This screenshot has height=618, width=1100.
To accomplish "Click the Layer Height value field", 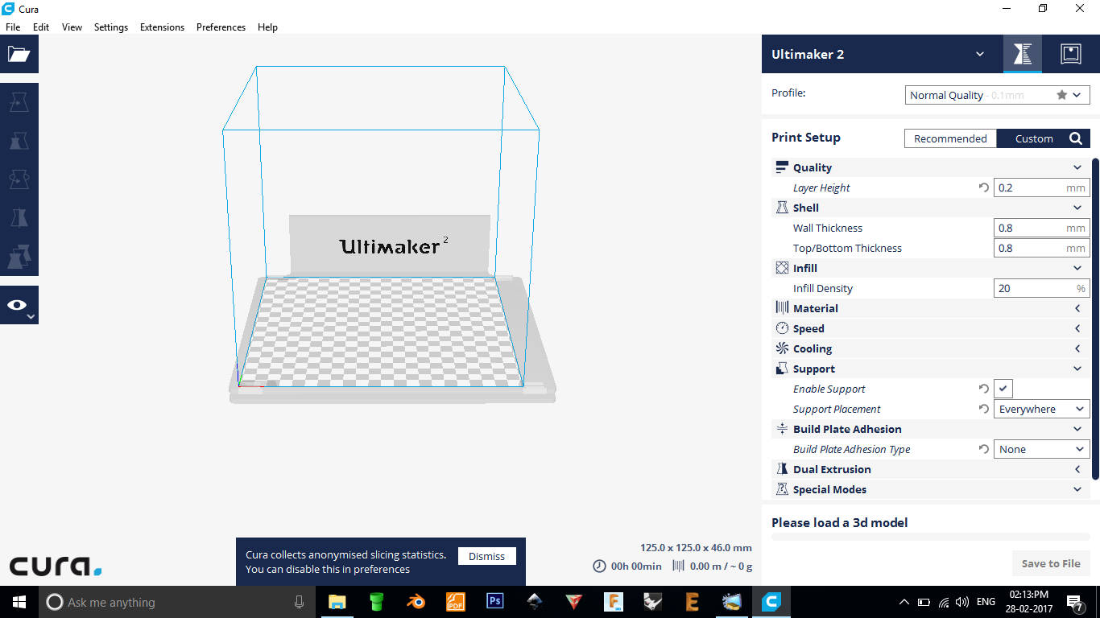I will [1041, 187].
